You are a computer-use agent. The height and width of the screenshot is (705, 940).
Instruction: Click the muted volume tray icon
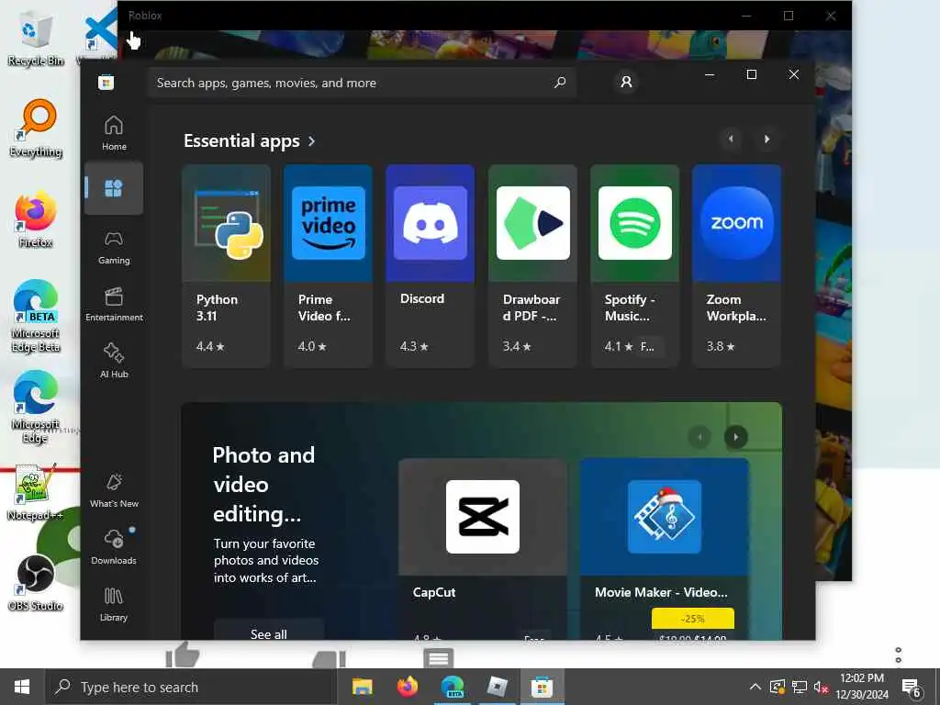[x=821, y=687]
